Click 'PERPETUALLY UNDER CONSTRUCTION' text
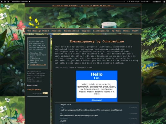 (x=73, y=67)
